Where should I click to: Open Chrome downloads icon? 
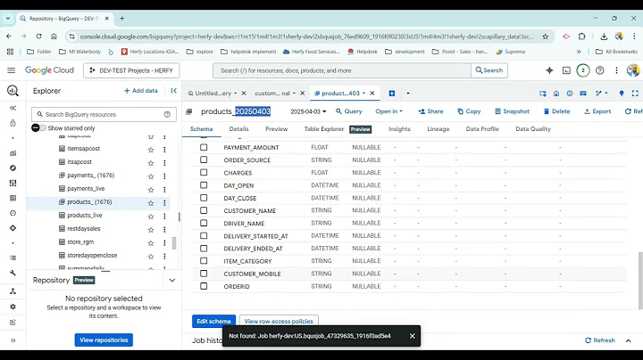604,37
